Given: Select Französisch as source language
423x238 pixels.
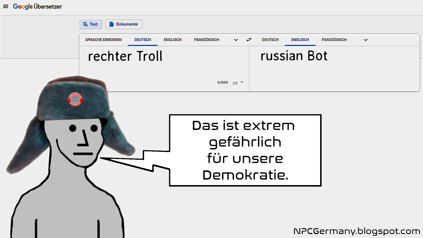Looking at the screenshot, I should tap(206, 40).
